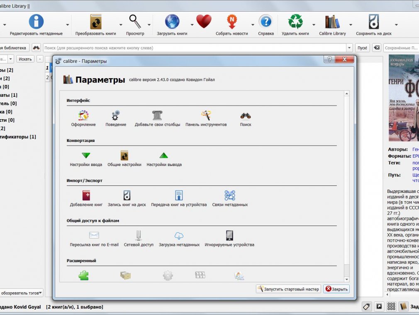Viewport: 419px width, 315px height.
Task: Expand the Сохранить на диск dropdown arrow
Action: point(396,25)
